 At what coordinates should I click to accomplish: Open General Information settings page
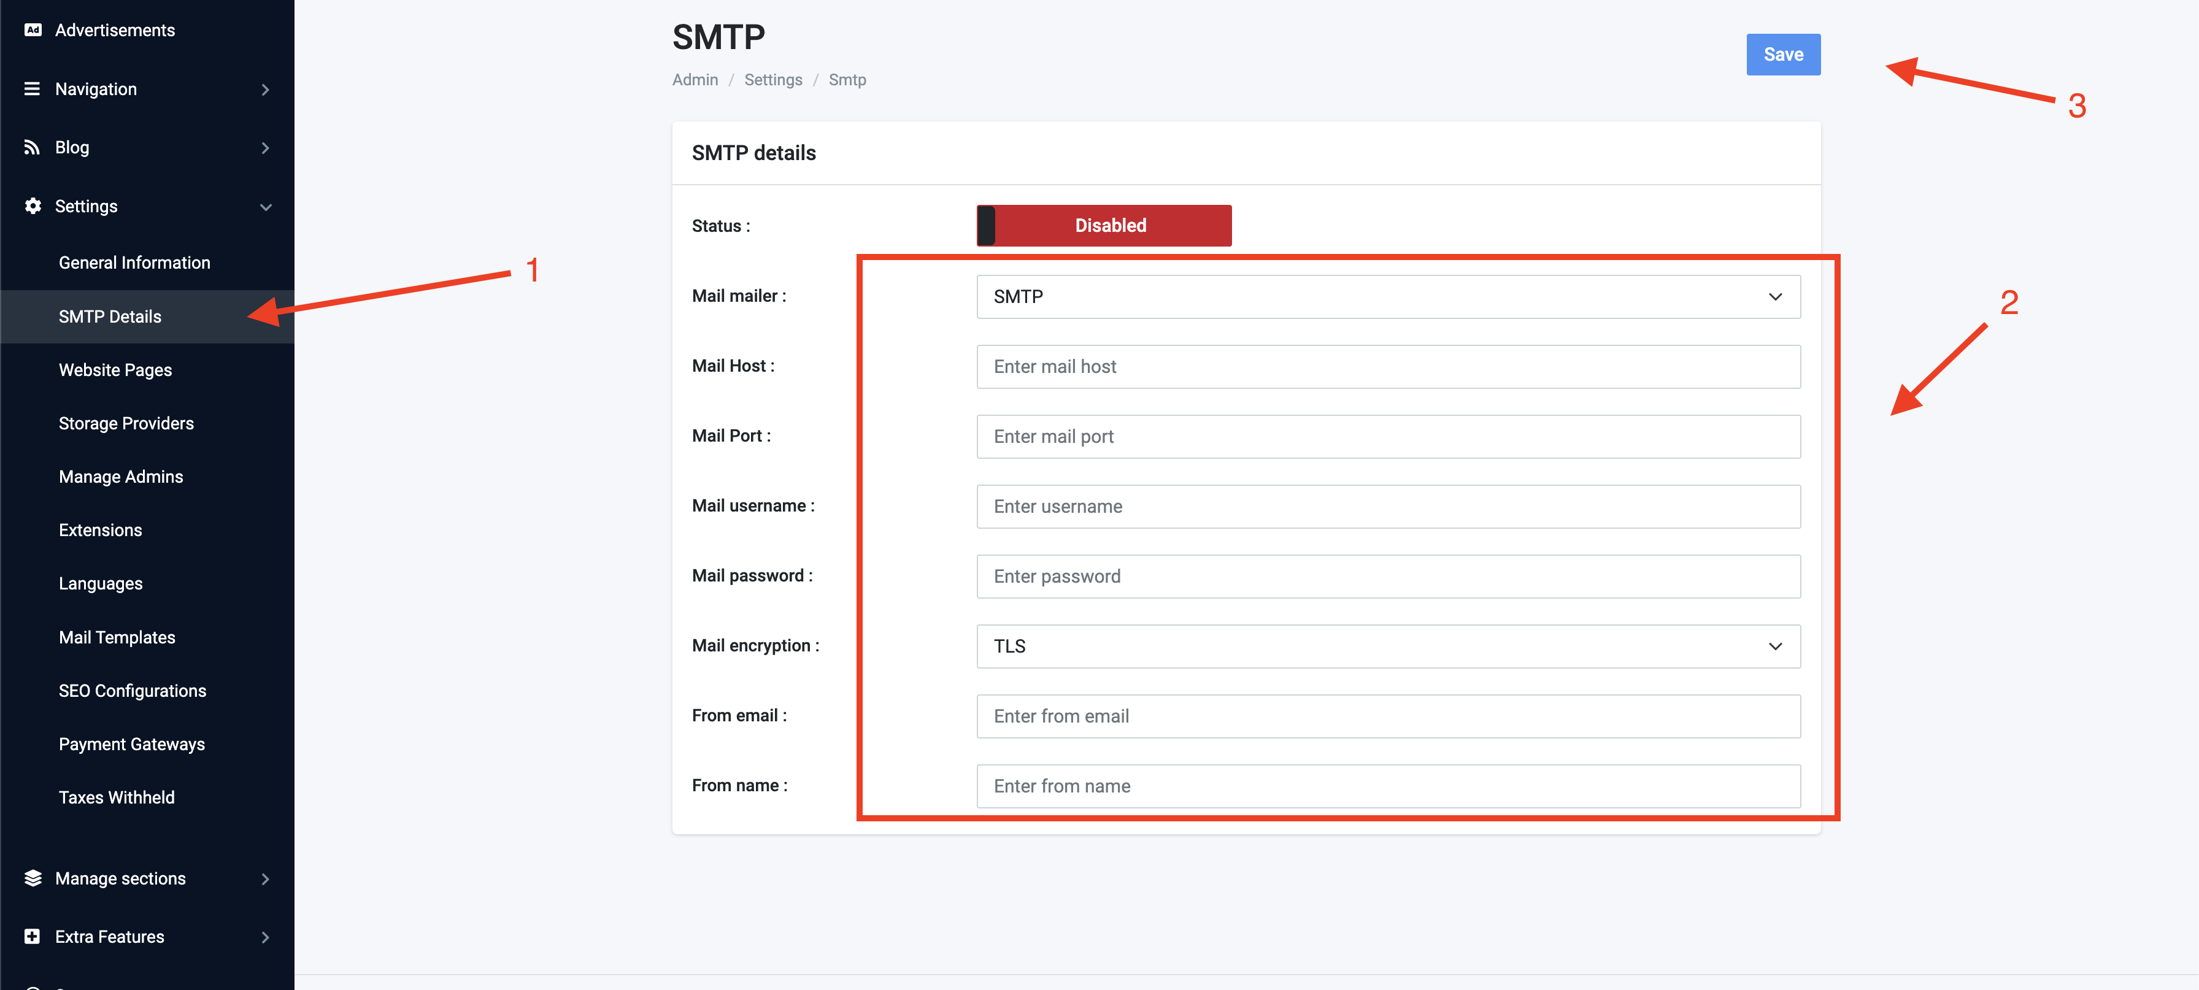[x=134, y=263]
